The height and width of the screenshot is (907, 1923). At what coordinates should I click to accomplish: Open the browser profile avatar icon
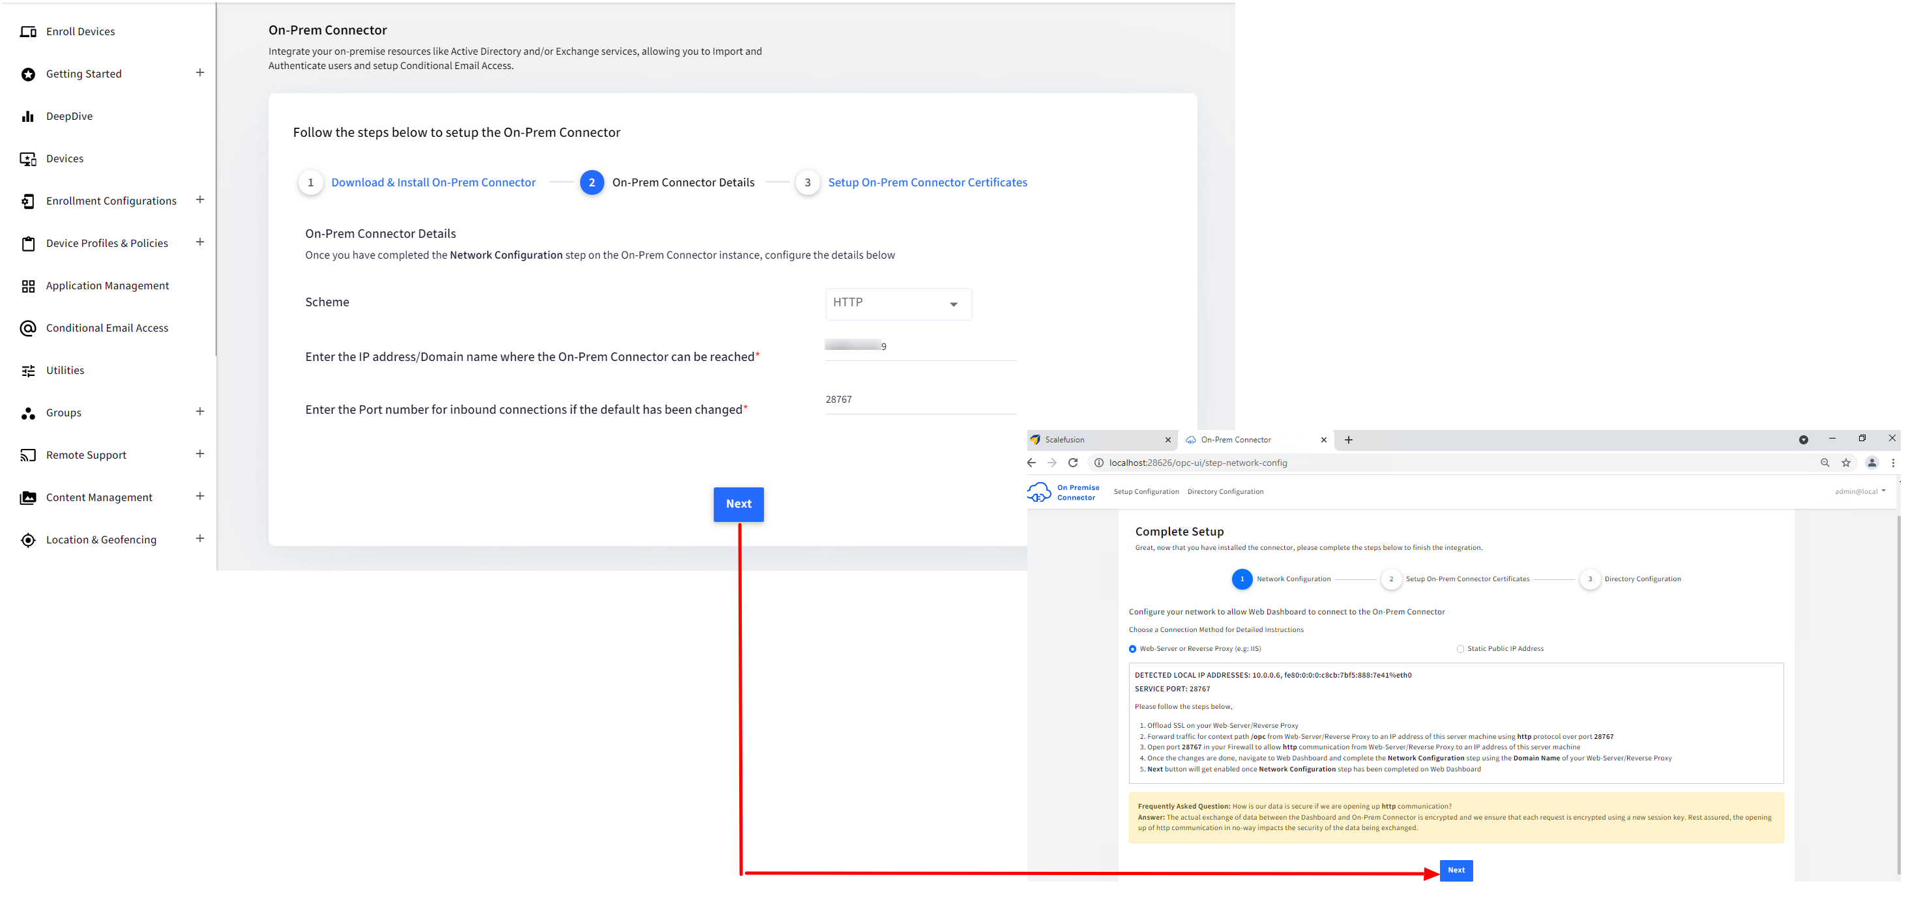[x=1872, y=463]
